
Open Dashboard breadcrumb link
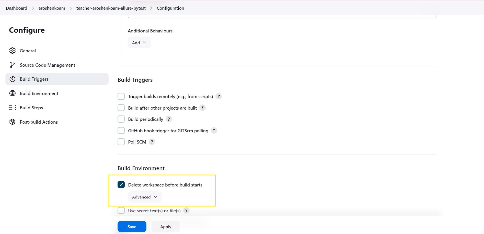17,8
